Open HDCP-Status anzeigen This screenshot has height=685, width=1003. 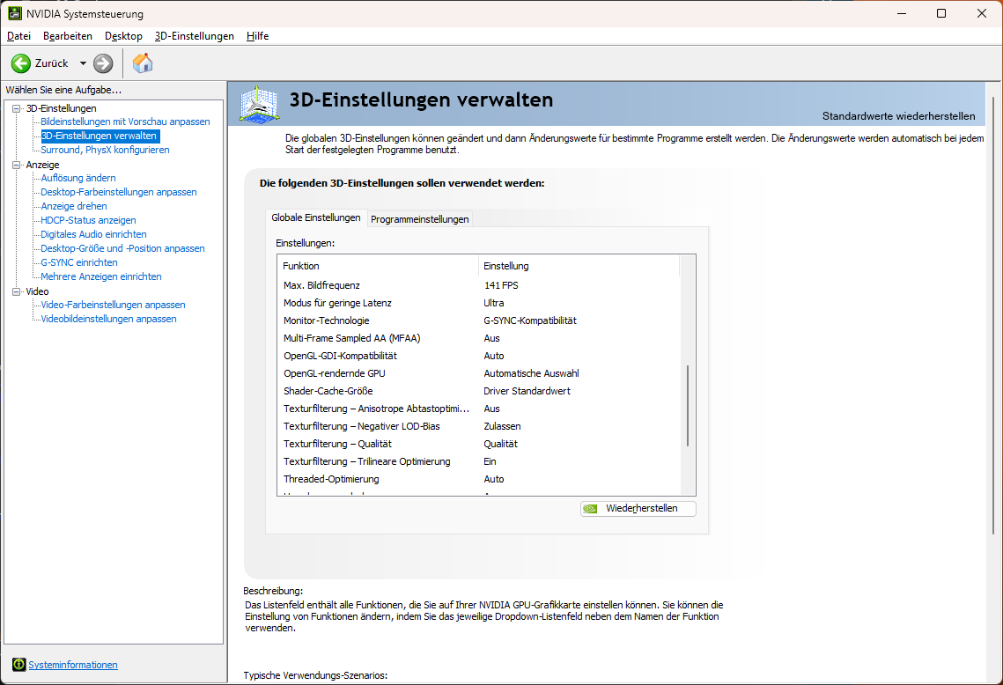(88, 220)
